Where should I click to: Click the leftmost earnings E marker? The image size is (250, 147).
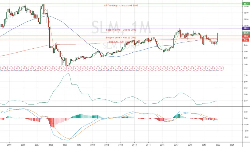pyautogui.click(x=2, y=68)
